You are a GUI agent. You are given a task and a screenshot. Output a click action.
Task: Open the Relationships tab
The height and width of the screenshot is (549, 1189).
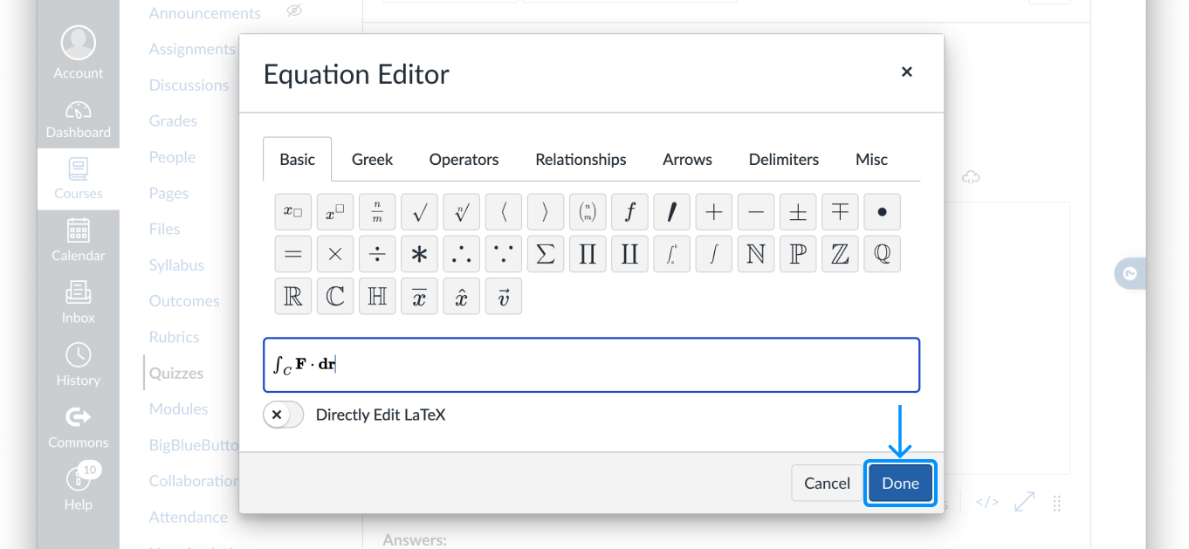tap(581, 159)
